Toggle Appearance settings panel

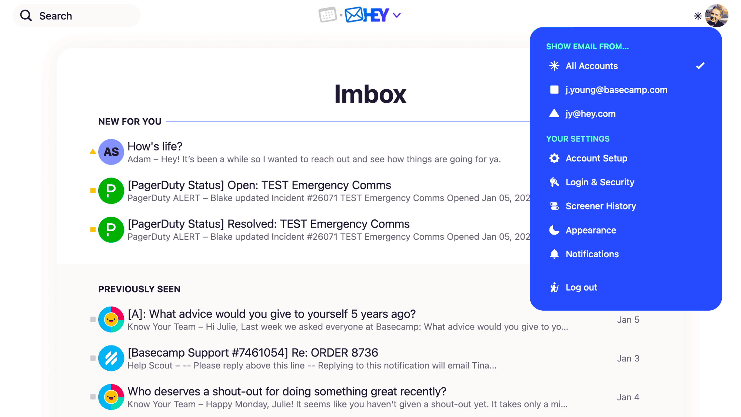[x=591, y=230]
